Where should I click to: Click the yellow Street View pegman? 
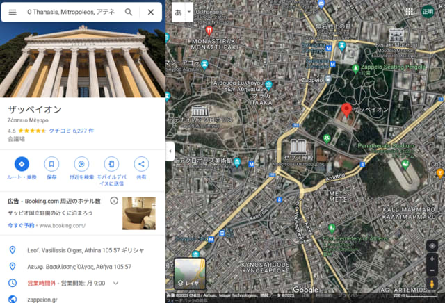432,284
